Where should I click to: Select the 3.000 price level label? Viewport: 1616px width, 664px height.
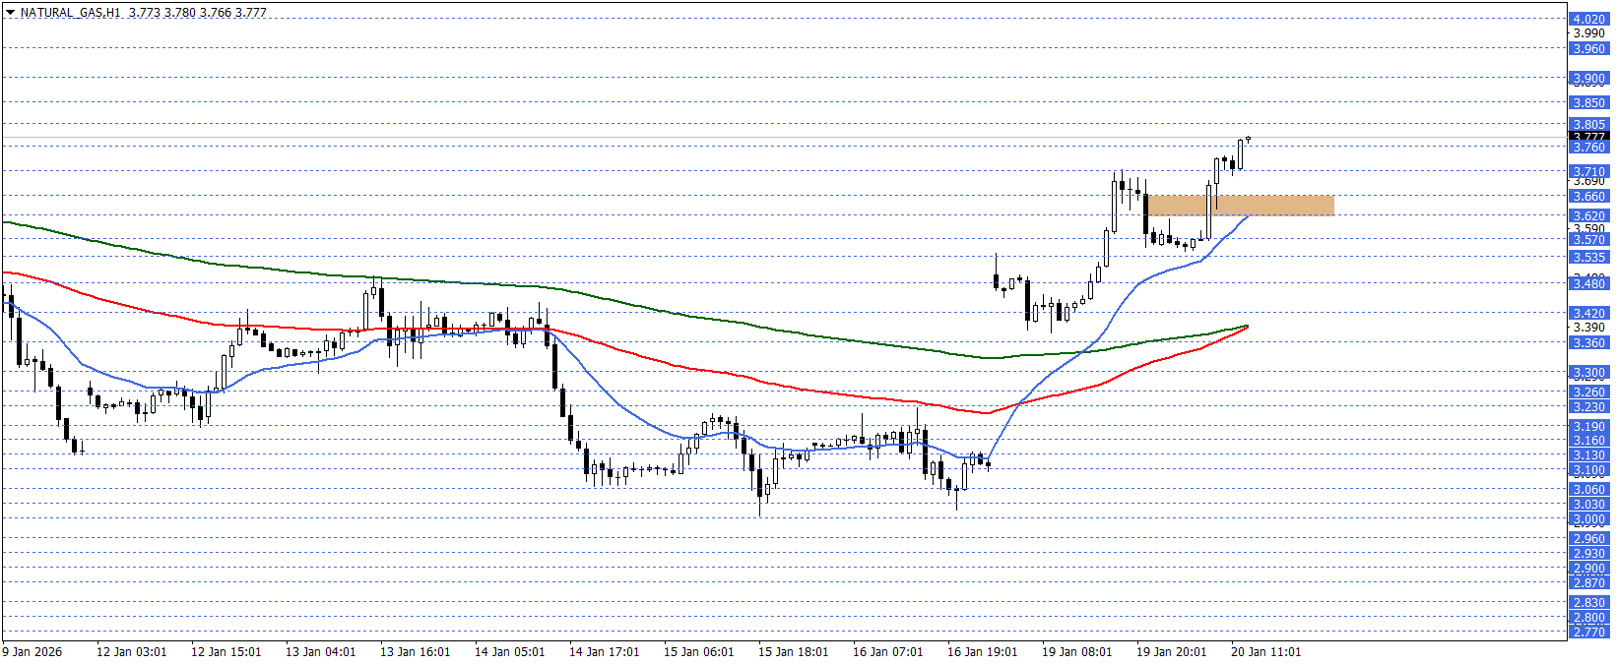(x=1588, y=518)
